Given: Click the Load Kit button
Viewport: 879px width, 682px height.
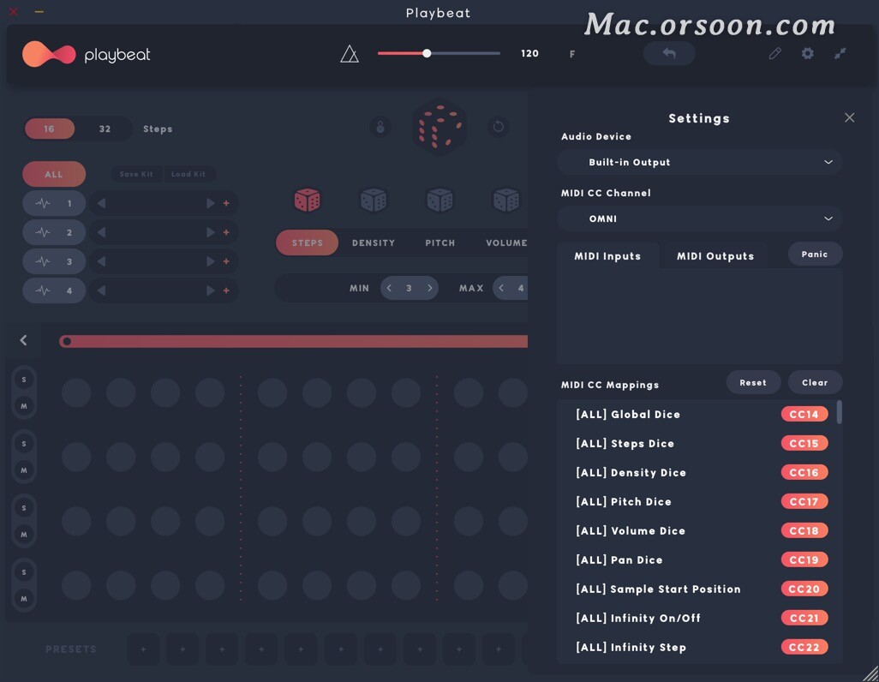Looking at the screenshot, I should coord(188,175).
